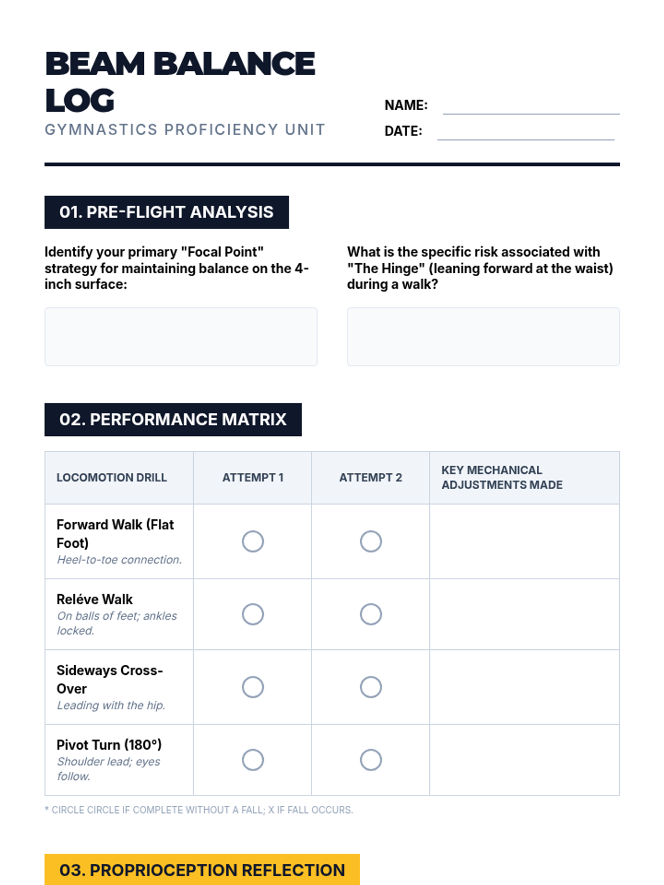Mark Forward Walk Attempt 1 circle
This screenshot has width=664, height=885.
pyautogui.click(x=253, y=542)
